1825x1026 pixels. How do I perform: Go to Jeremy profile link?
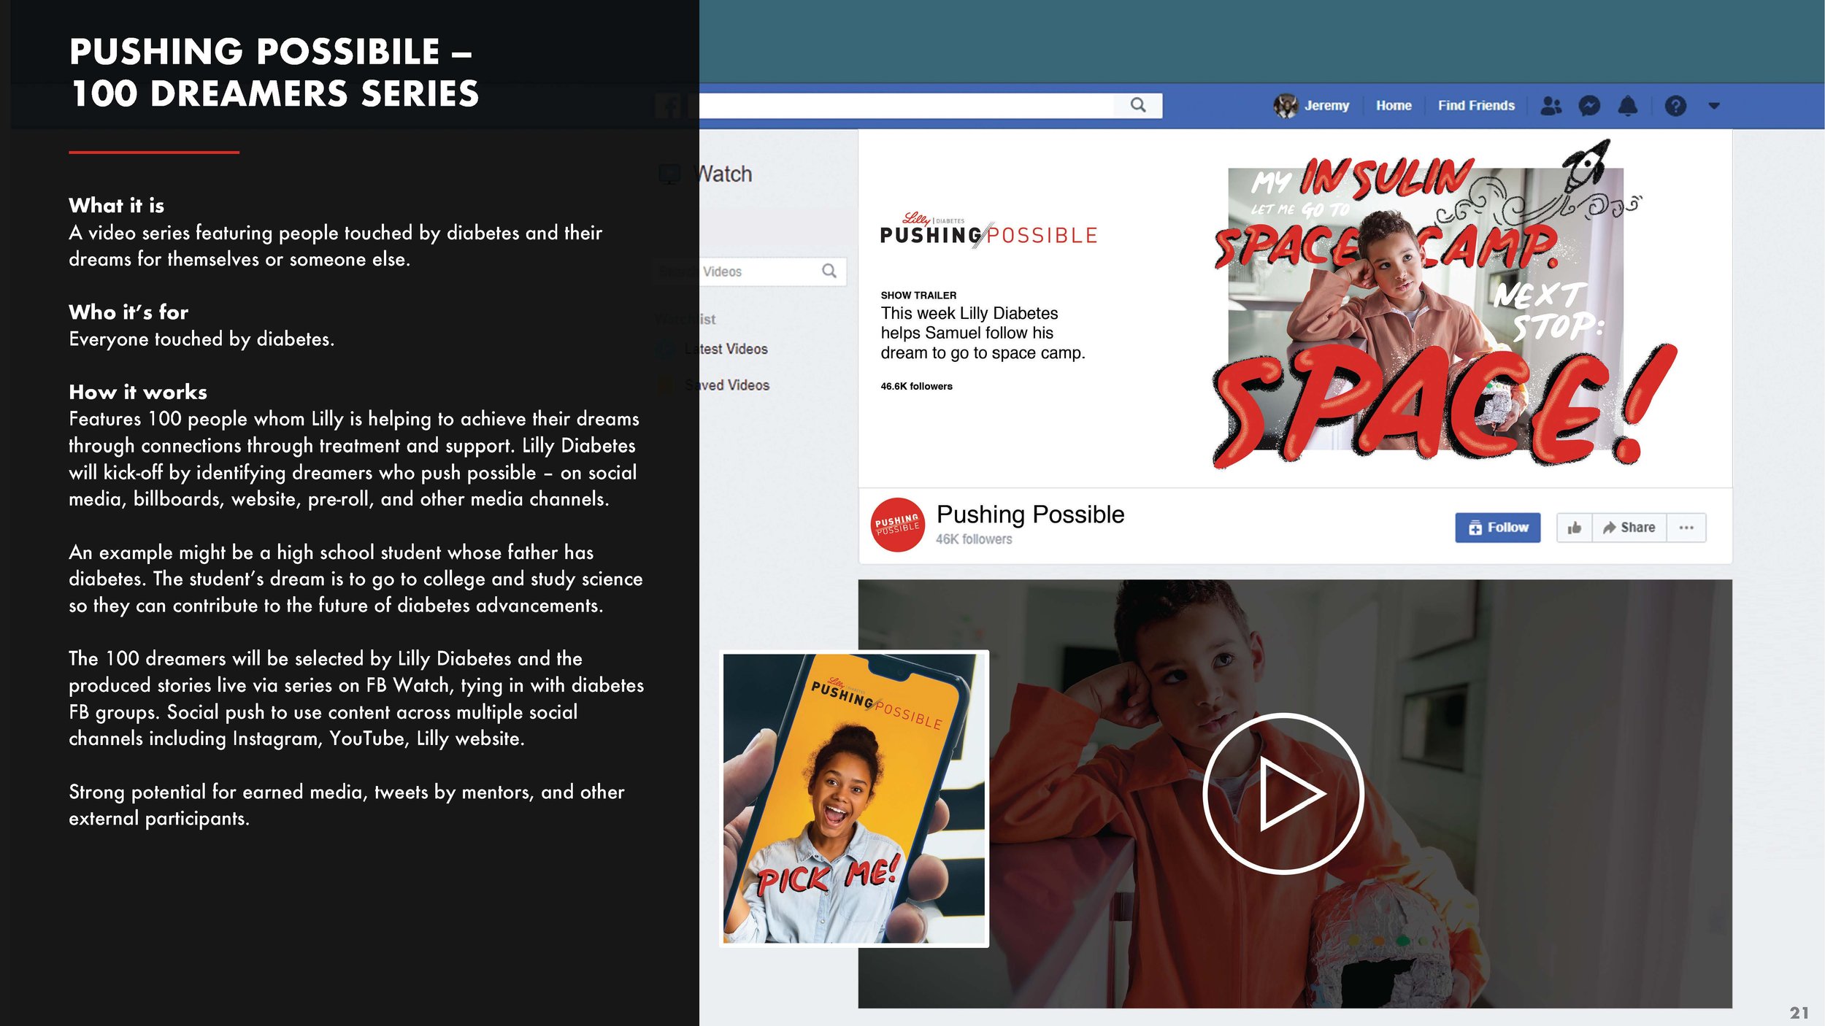click(1326, 106)
